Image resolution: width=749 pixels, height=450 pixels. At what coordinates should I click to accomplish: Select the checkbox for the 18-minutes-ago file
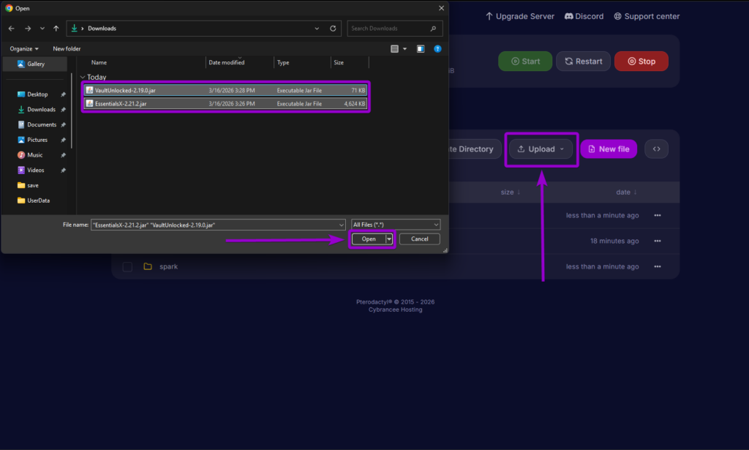coord(127,240)
